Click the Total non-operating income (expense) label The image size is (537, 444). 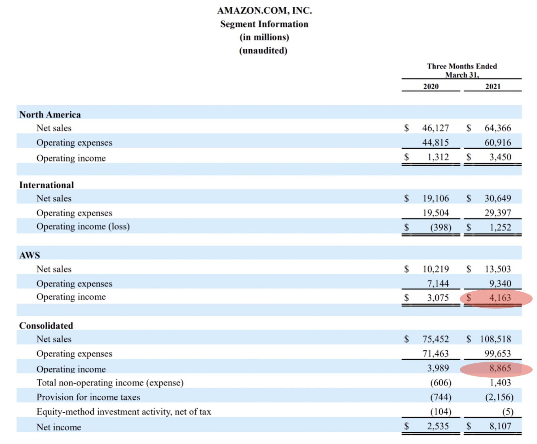click(110, 383)
